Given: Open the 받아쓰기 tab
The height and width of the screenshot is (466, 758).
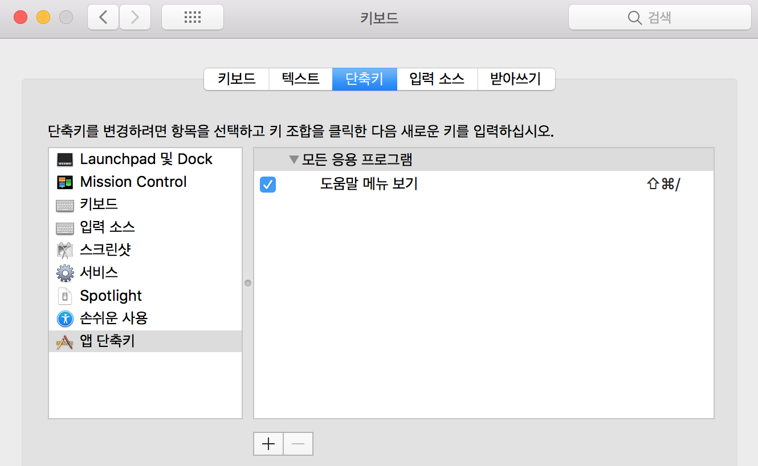Looking at the screenshot, I should 516,79.
